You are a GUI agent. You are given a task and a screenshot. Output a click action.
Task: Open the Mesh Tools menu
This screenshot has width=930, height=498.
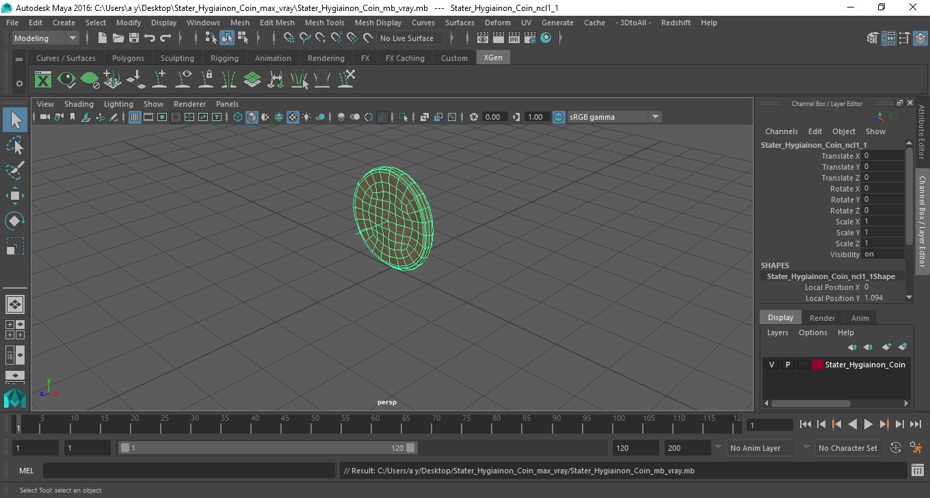pos(324,23)
